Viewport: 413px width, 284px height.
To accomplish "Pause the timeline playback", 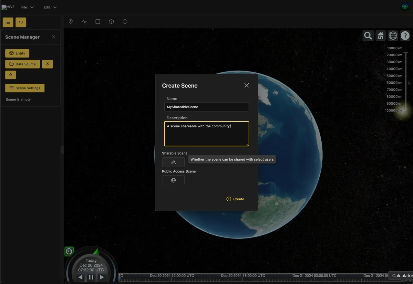I will tap(91, 277).
